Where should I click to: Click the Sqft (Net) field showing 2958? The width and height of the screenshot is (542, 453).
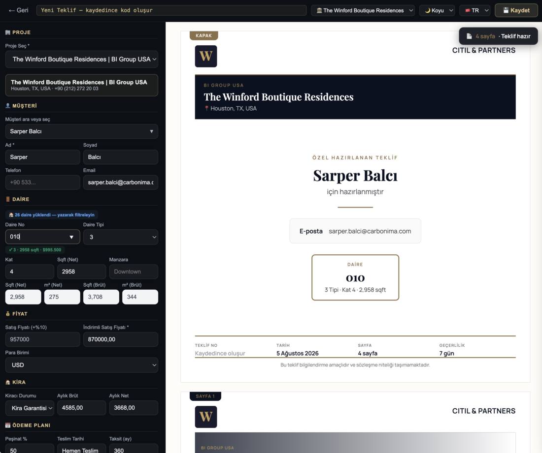point(82,272)
